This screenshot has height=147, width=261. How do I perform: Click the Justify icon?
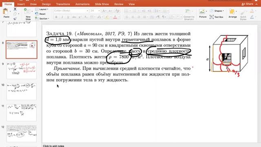tap(145, 17)
